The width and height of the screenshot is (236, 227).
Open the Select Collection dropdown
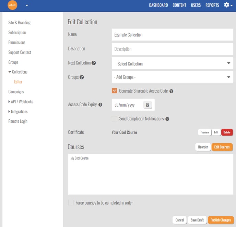pyautogui.click(x=172, y=63)
